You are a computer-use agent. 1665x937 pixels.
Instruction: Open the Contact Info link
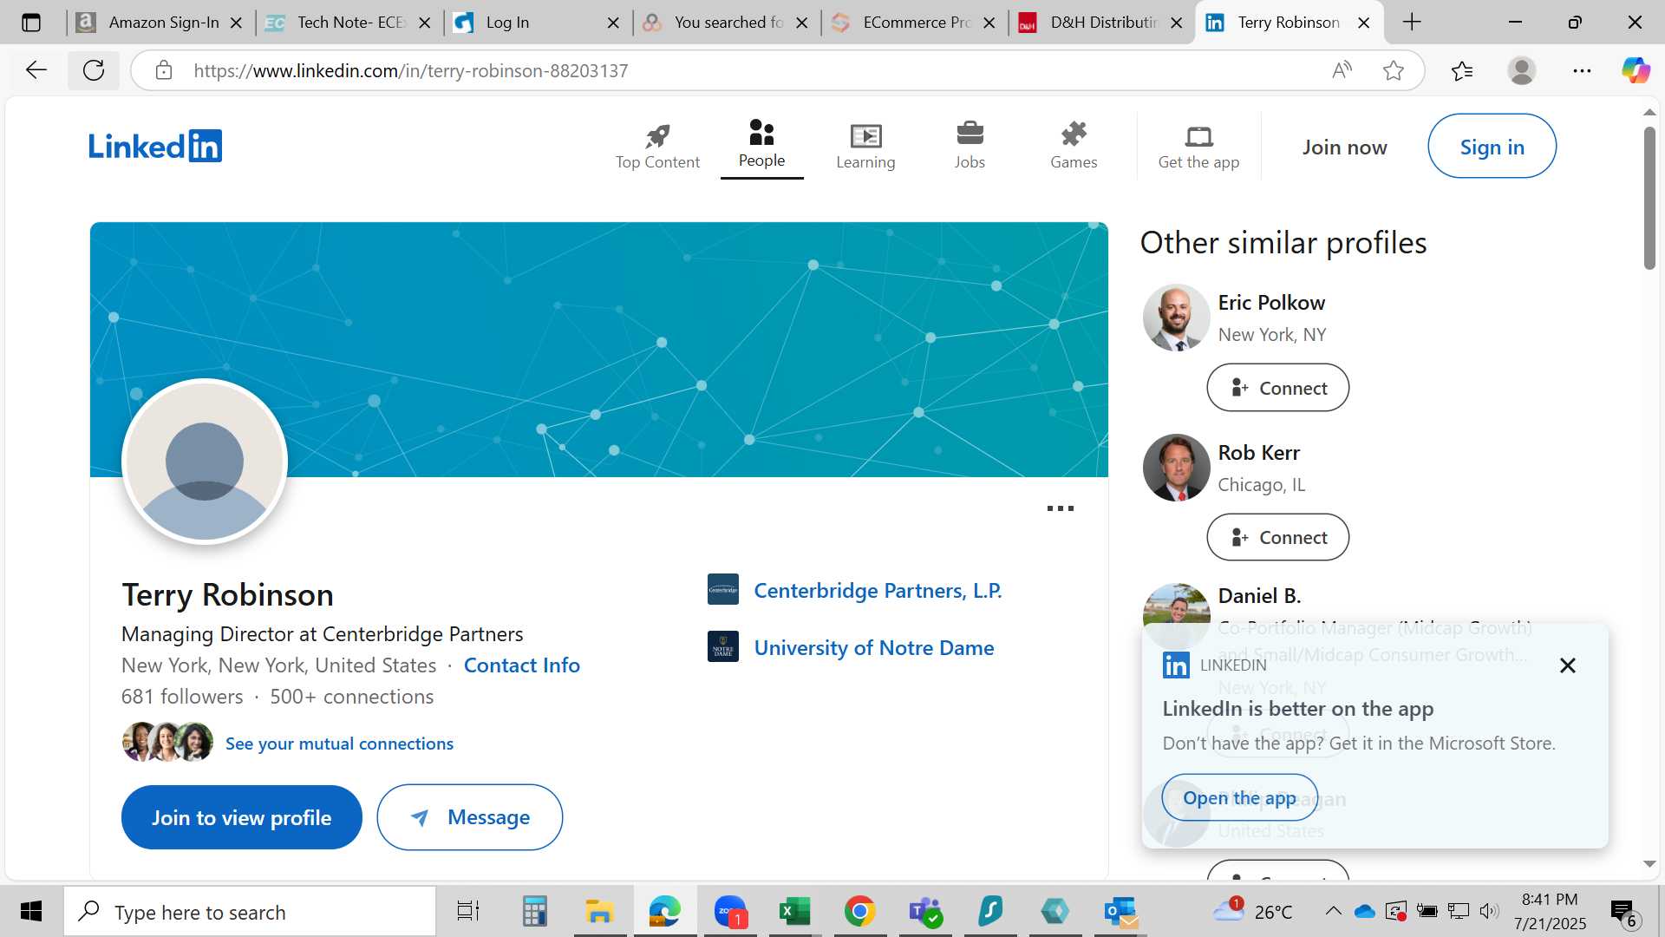[x=522, y=665]
